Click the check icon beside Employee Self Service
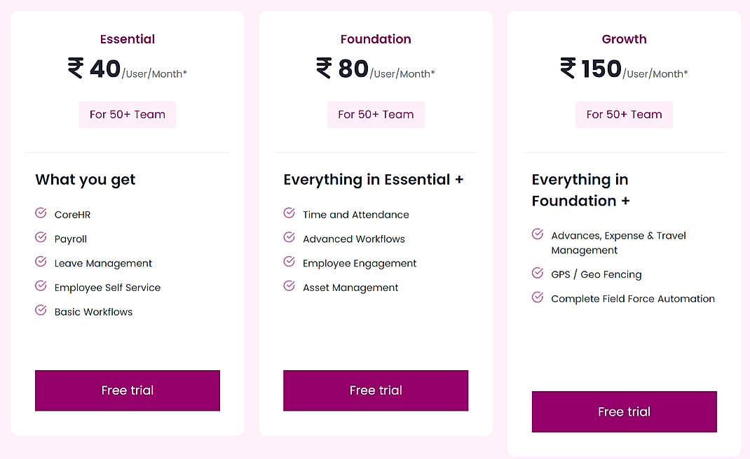The width and height of the screenshot is (750, 459). [x=40, y=287]
